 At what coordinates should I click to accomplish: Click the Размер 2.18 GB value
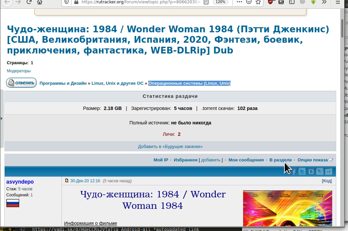[x=113, y=108]
